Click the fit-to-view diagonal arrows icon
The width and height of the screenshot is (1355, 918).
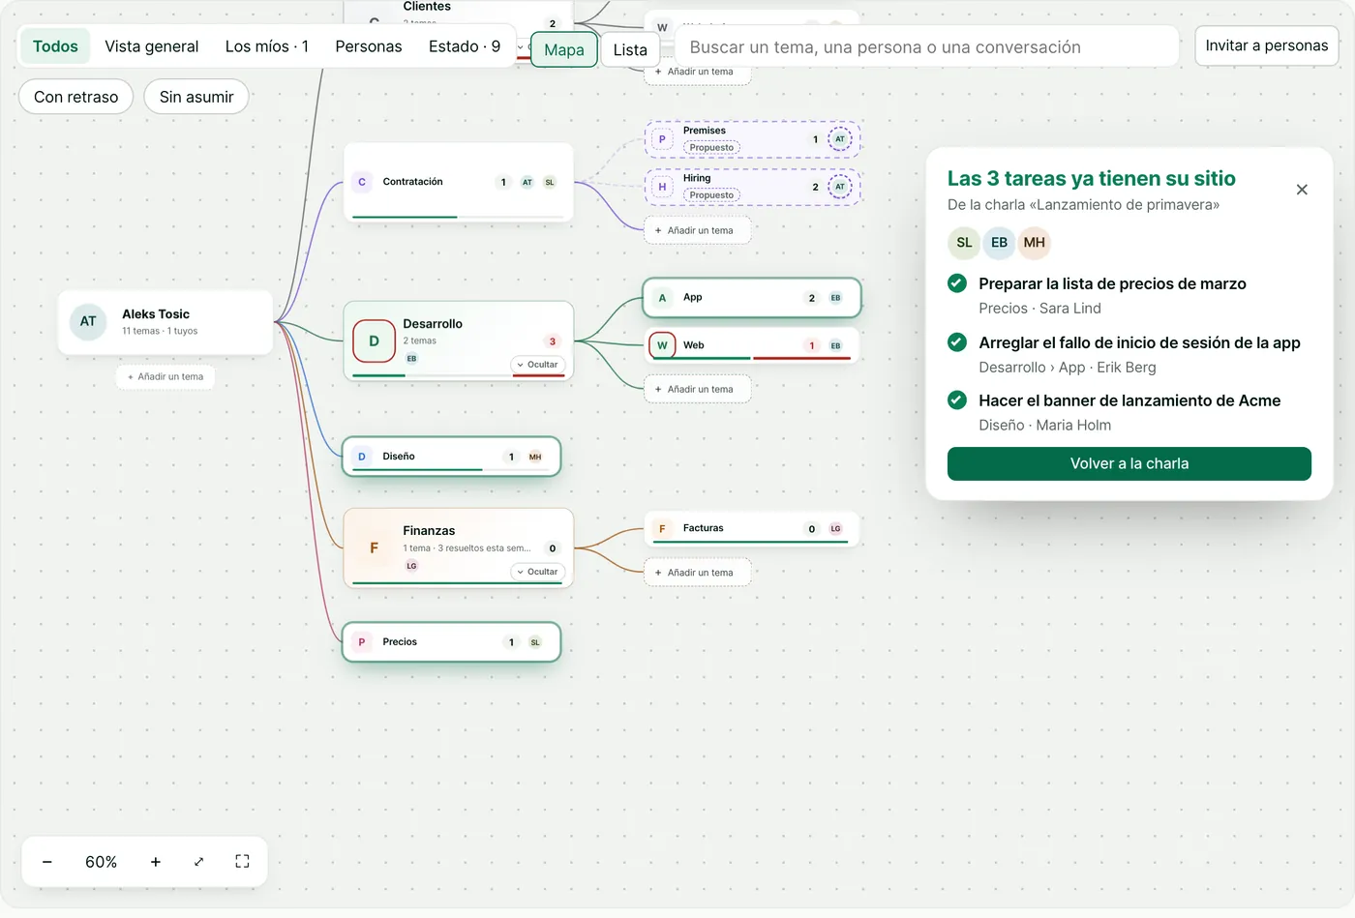click(198, 862)
